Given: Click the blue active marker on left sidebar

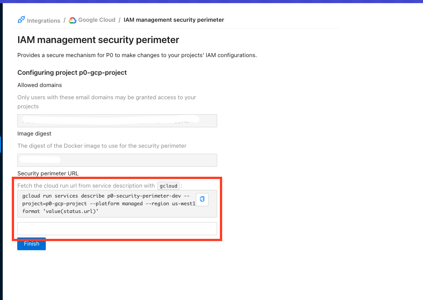Looking at the screenshot, I should tap(1, 145).
